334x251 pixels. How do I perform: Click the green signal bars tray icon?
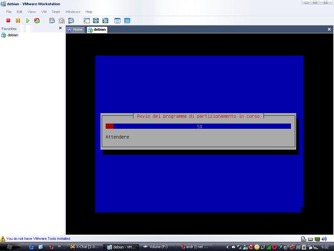tap(269, 247)
